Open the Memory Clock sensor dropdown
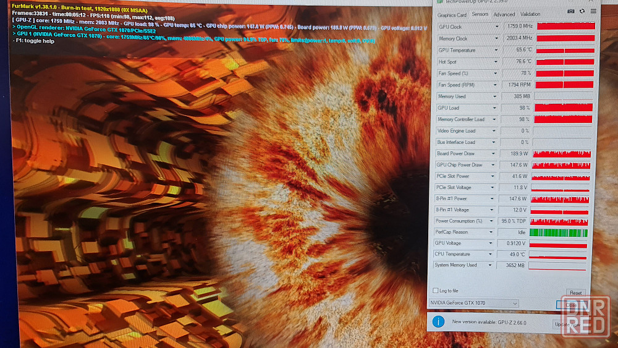Screen dimensions: 618x348 click(x=496, y=38)
